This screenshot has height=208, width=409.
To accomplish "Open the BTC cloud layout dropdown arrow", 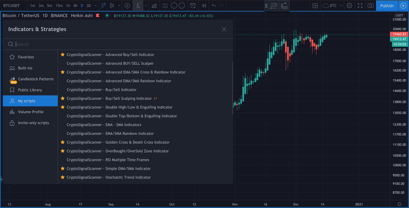I will (x=341, y=5).
